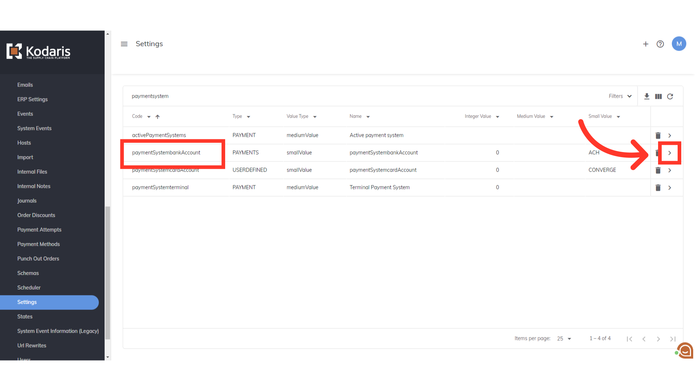Image resolution: width=695 pixels, height=391 pixels.
Task: Open ERP Settings sidebar item
Action: pos(32,99)
